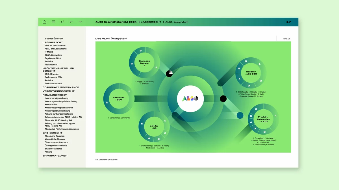Select ESG-Strategie under Nichtfinanzieller Bericht
The height and width of the screenshot is (190, 339).
(52, 74)
